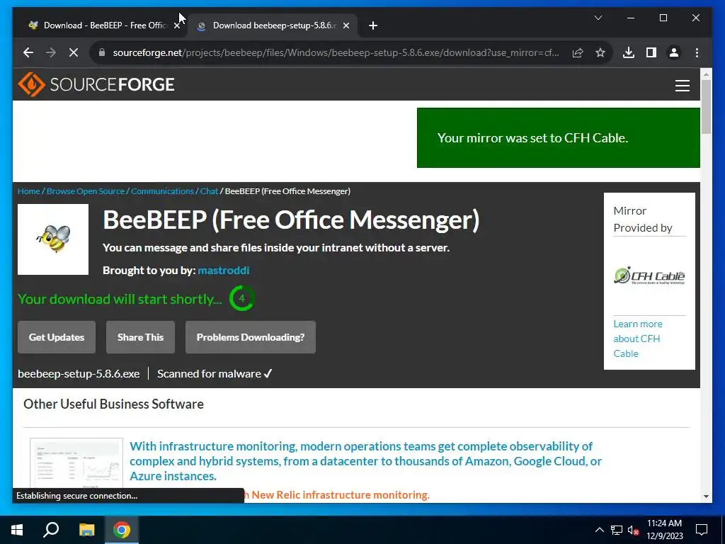Click the monitoring dashboard ad thumbnail
The width and height of the screenshot is (725, 544).
76,464
